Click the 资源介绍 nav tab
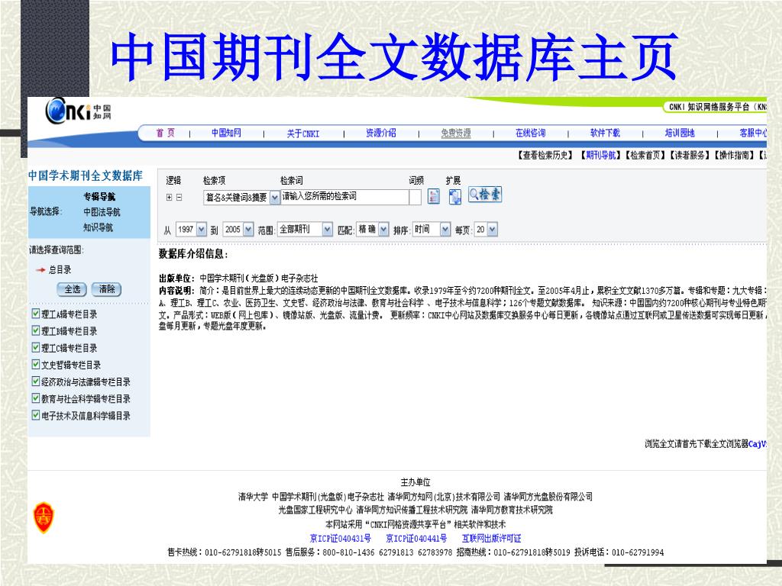Screen dimensions: 782x586 click(381, 133)
